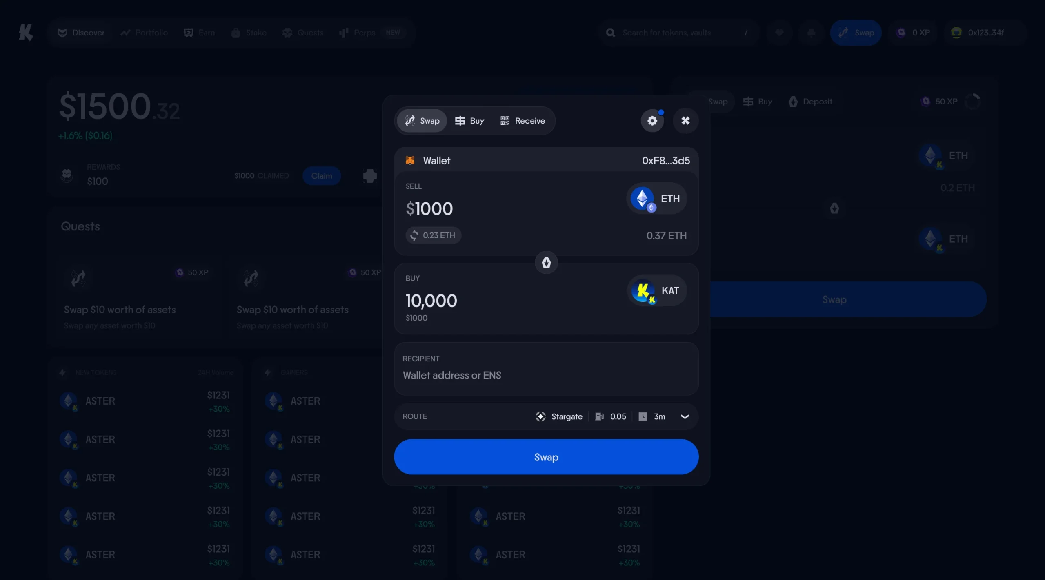
Task: Open the 0x123..34f account menu
Action: tap(985, 33)
